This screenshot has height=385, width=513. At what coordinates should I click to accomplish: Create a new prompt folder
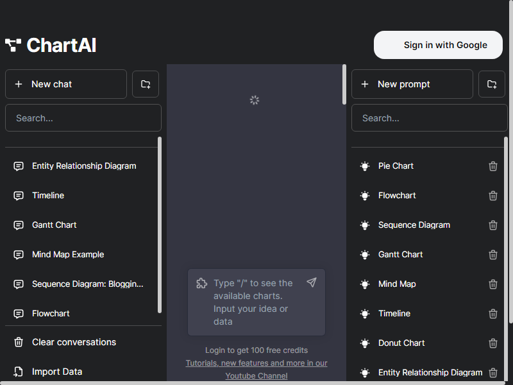(492, 84)
